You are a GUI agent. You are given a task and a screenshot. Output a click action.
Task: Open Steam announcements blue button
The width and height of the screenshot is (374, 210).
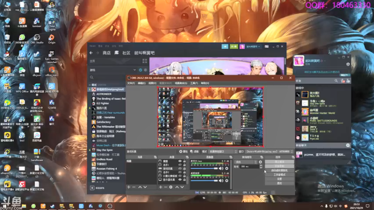click(x=225, y=46)
